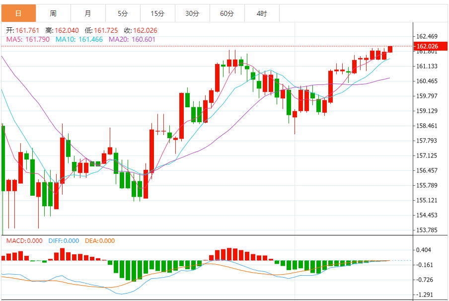Switch to the 周 weekly tab
The height and width of the screenshot is (301, 449).
click(53, 13)
